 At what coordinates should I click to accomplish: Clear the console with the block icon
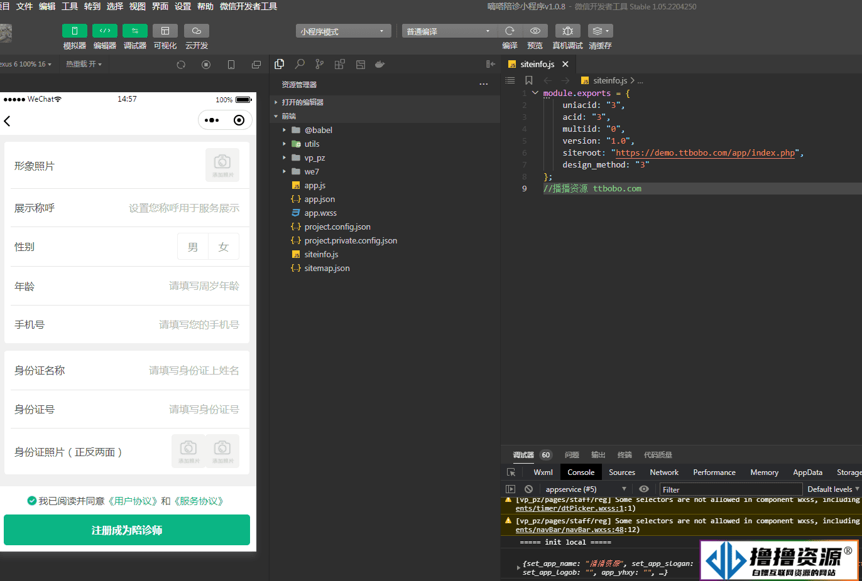529,489
